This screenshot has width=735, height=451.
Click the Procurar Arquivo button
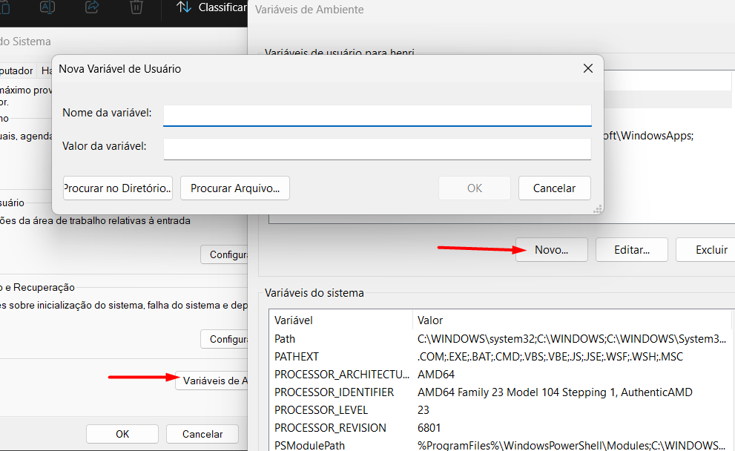click(235, 188)
